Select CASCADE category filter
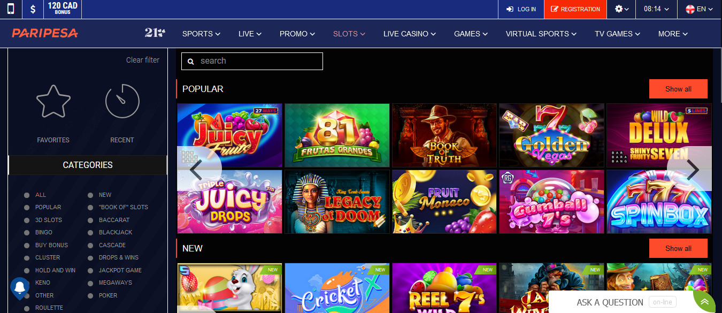The height and width of the screenshot is (313, 722). tap(112, 245)
